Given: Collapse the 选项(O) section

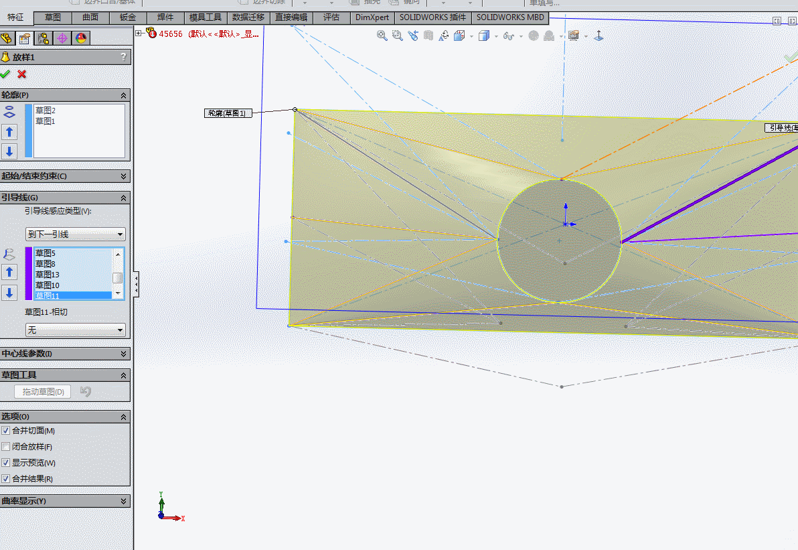Looking at the screenshot, I should 123,417.
